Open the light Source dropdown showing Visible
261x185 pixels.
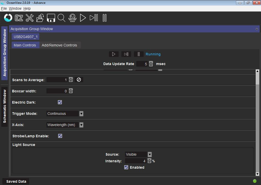point(150,154)
